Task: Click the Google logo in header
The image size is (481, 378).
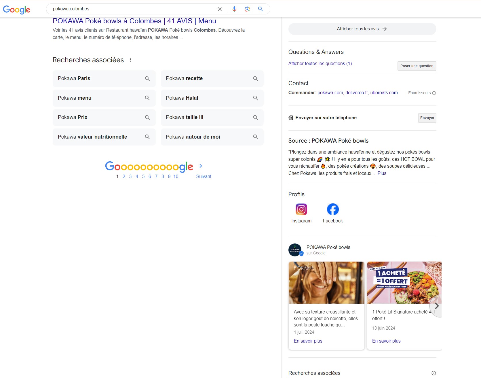Action: pos(16,10)
